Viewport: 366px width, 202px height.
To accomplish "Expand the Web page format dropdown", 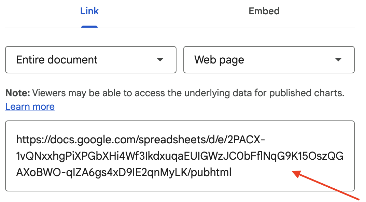I will coord(269,60).
